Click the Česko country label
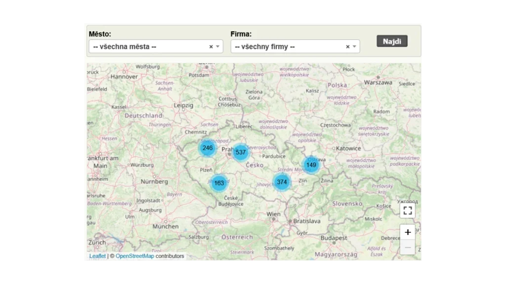506x284 pixels. pyautogui.click(x=254, y=165)
